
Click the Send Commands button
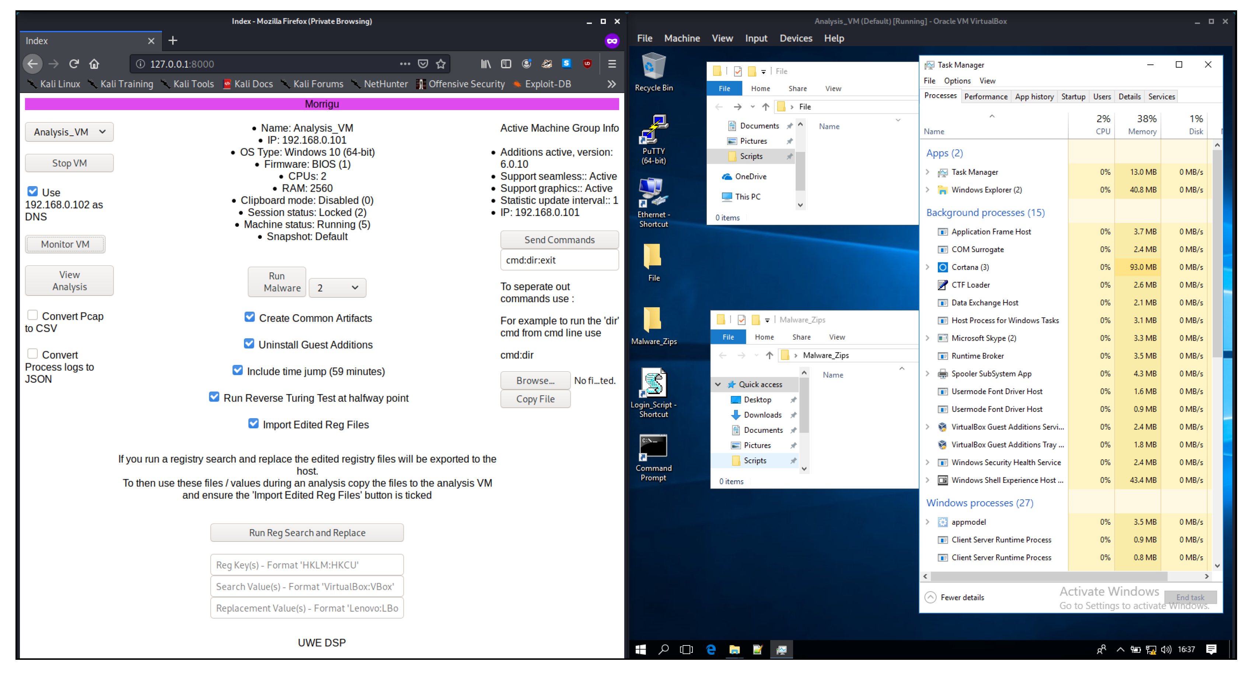559,240
